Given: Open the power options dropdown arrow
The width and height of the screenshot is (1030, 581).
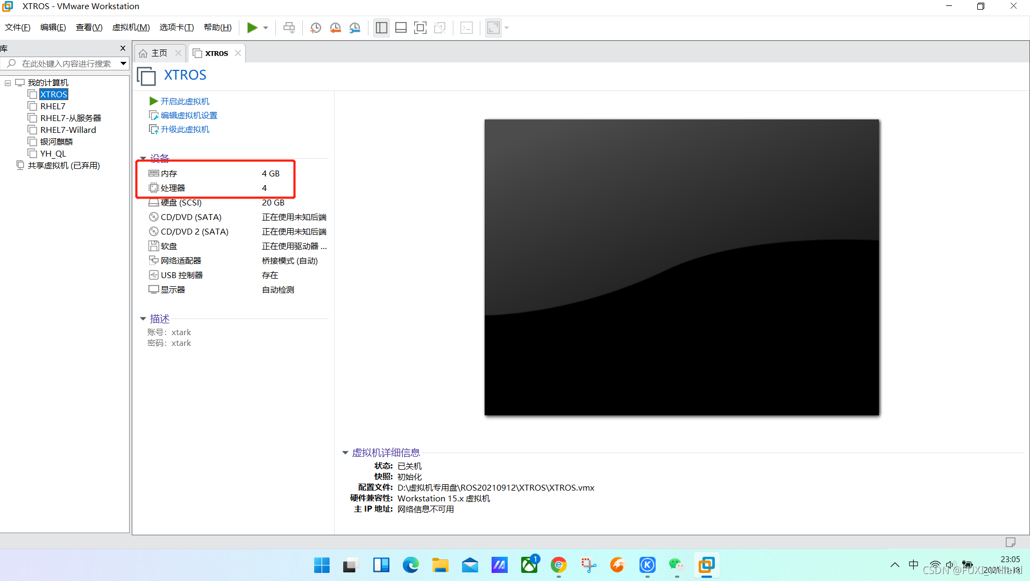Looking at the screenshot, I should pyautogui.click(x=266, y=27).
